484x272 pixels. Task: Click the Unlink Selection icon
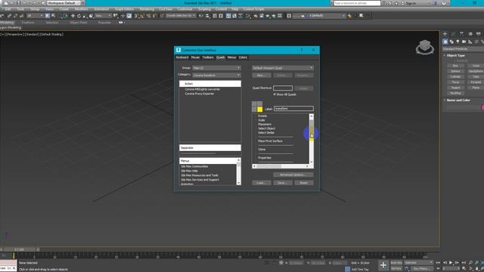coord(15,16)
